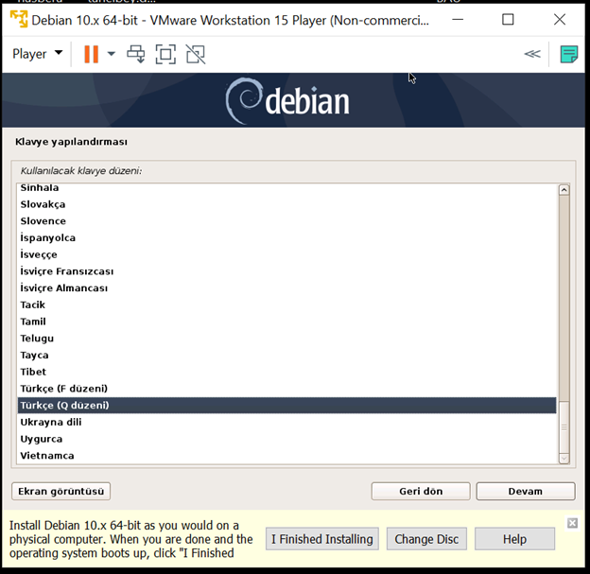This screenshot has width=590, height=574.
Task: Click scrollbar up arrow in layout list
Action: [564, 190]
